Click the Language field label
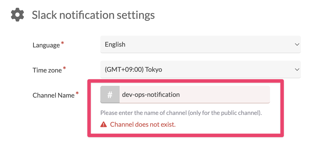334x142 pixels. click(46, 45)
